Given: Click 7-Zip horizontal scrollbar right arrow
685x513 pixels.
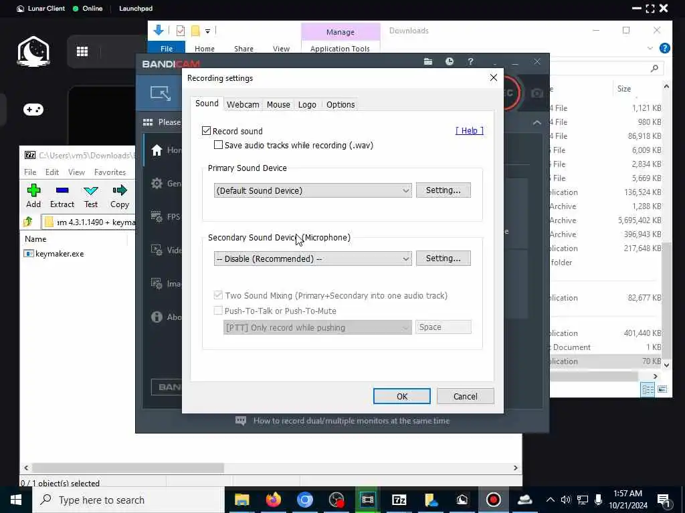Looking at the screenshot, I should 516,468.
